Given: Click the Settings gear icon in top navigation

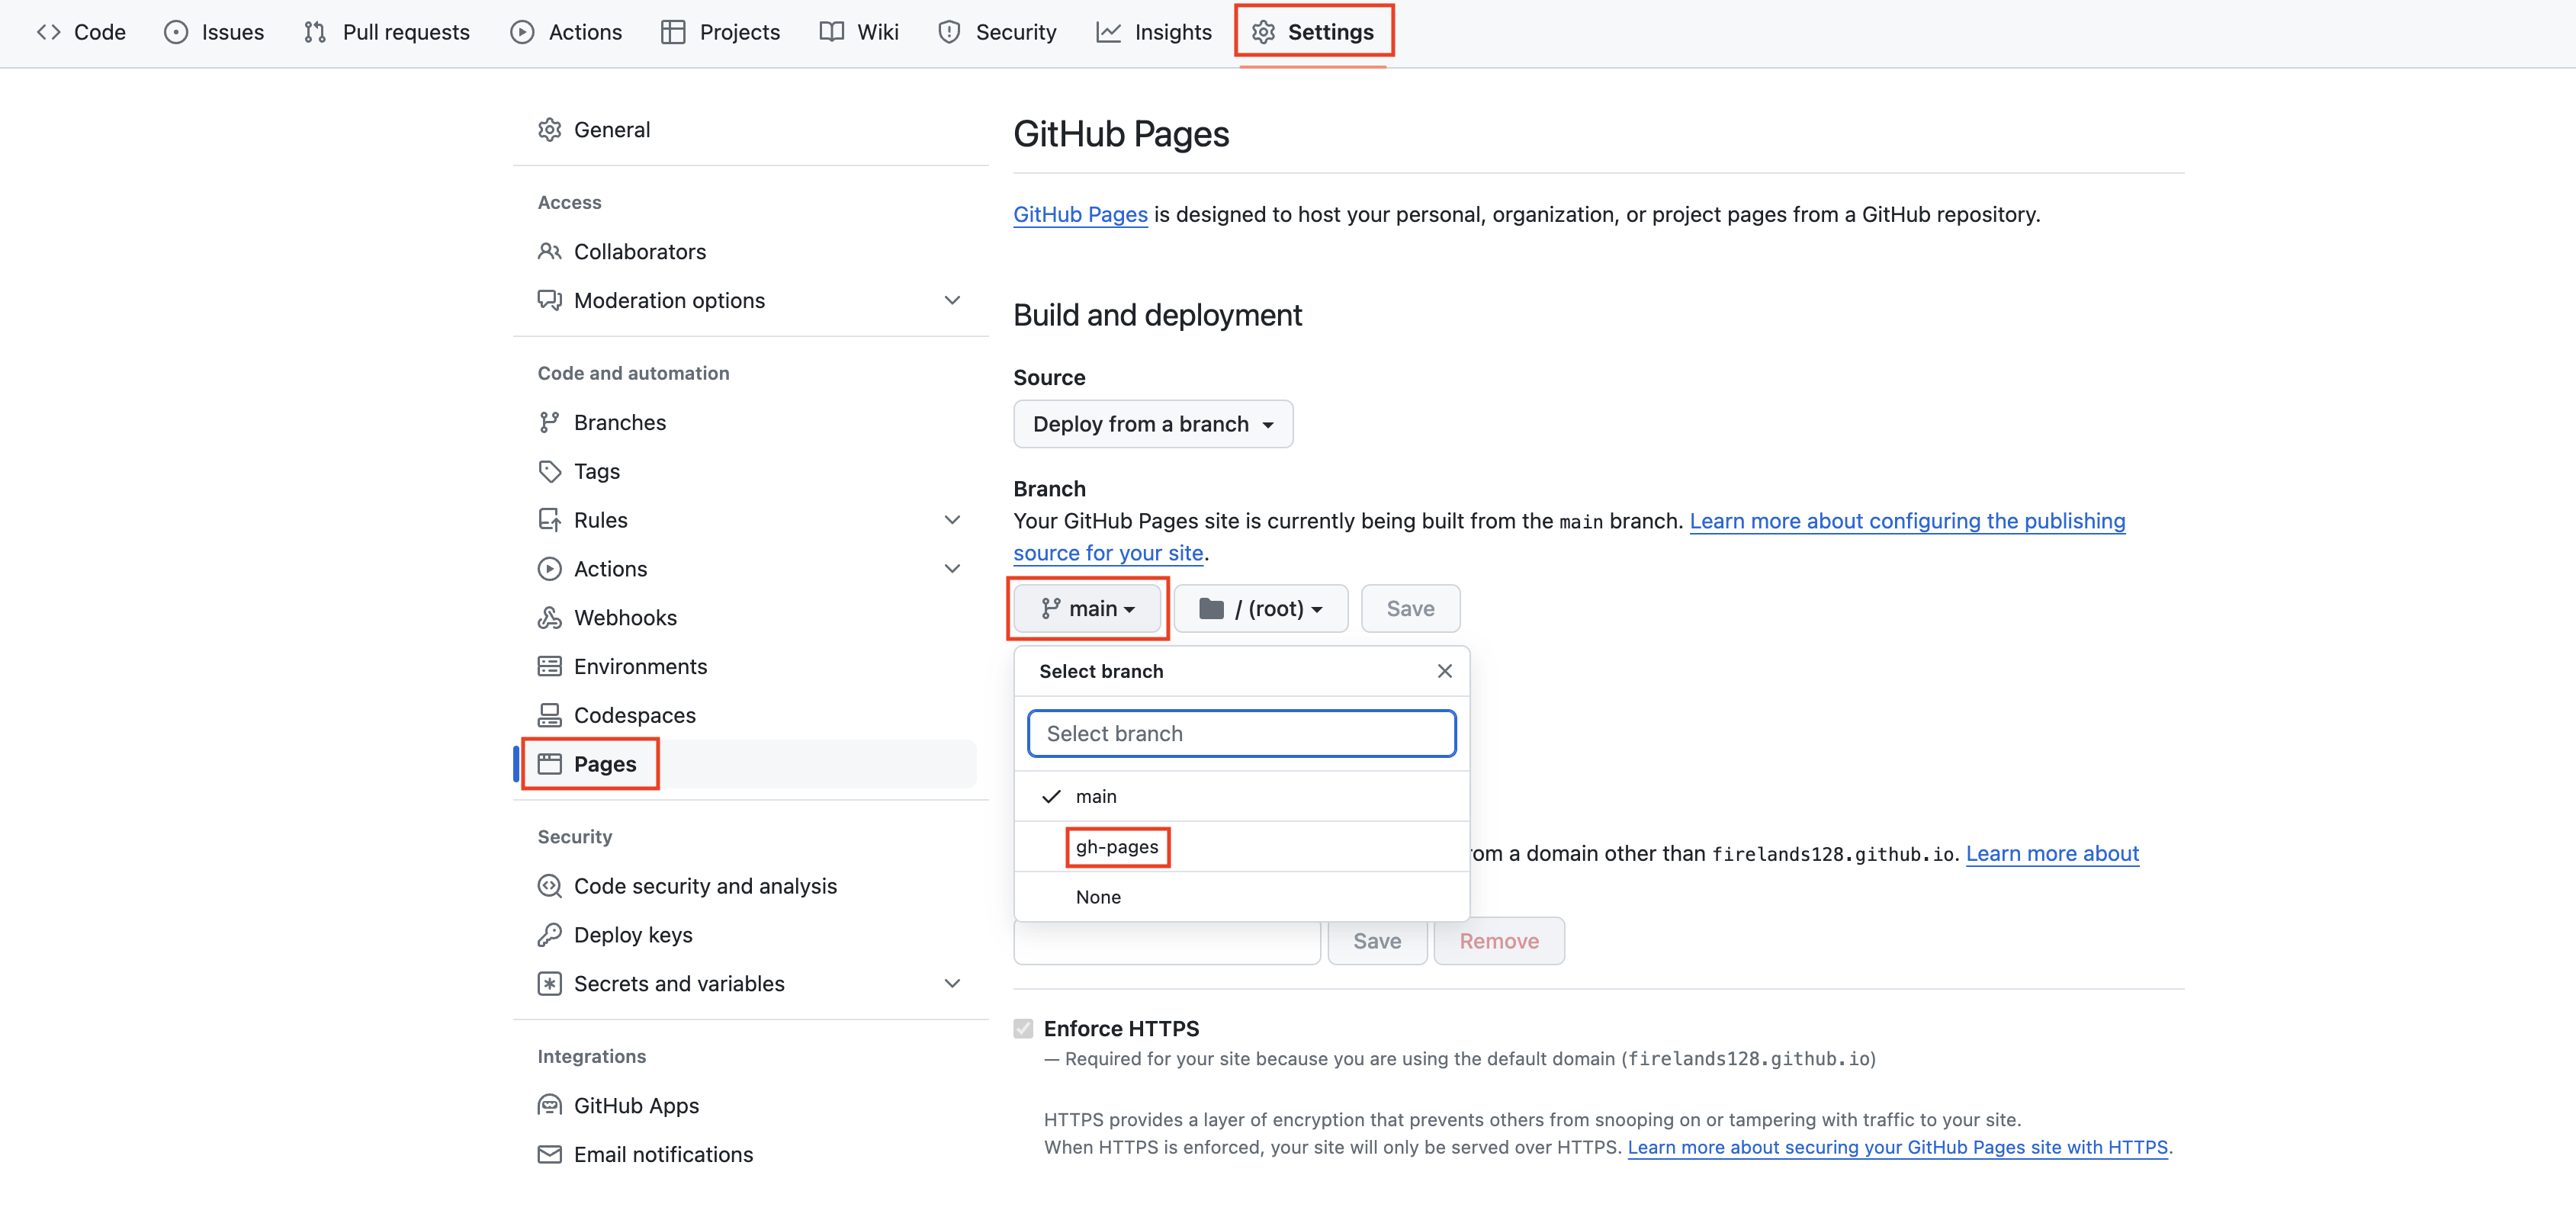Looking at the screenshot, I should click(x=1263, y=32).
